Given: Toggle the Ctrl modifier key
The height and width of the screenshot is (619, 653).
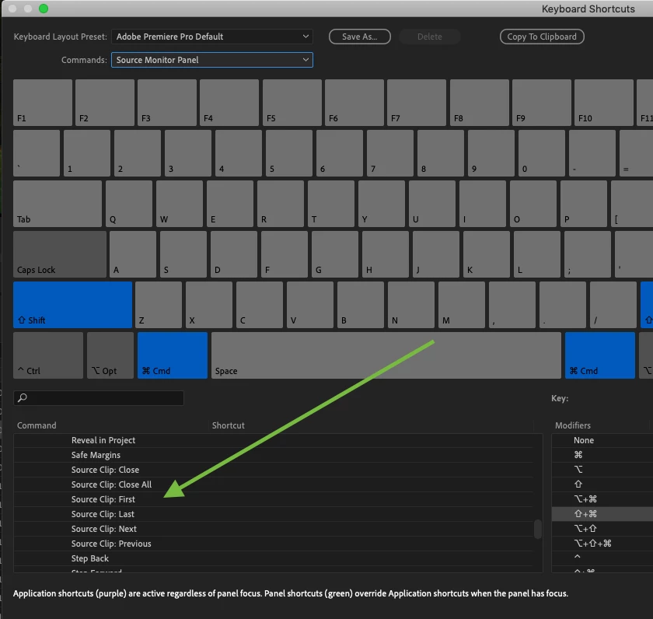Looking at the screenshot, I should 48,355.
